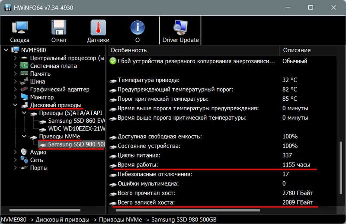
Task: Open Датчики sensors thermometer icon
Action: (x=98, y=27)
